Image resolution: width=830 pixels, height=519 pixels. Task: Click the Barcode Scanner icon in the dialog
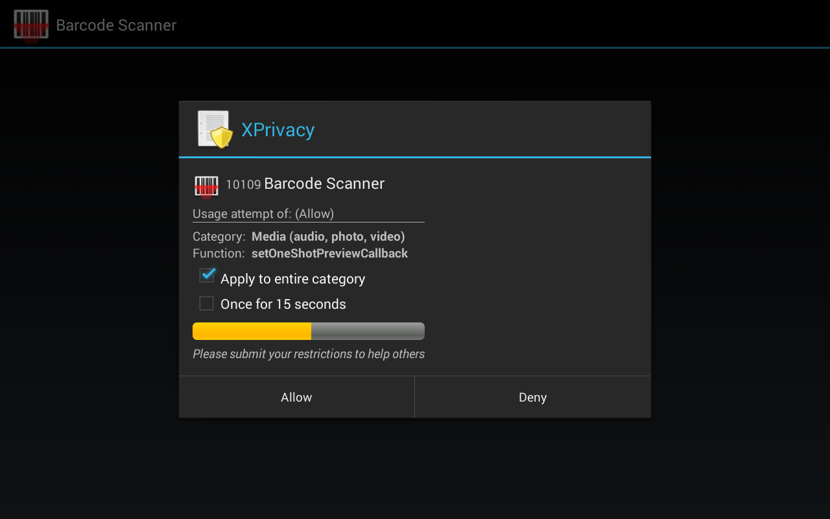point(206,186)
